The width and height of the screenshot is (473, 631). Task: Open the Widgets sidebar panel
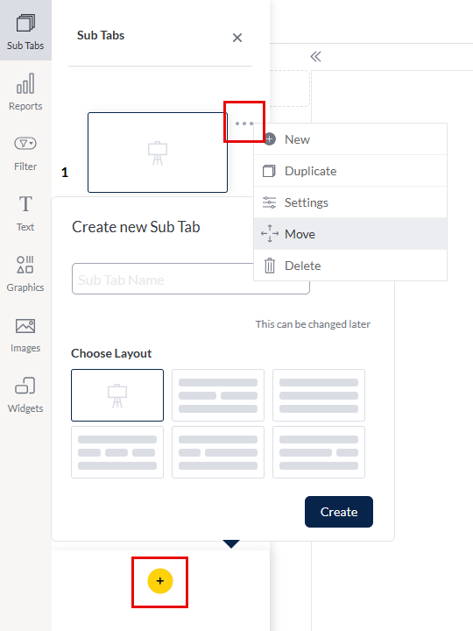pos(25,395)
